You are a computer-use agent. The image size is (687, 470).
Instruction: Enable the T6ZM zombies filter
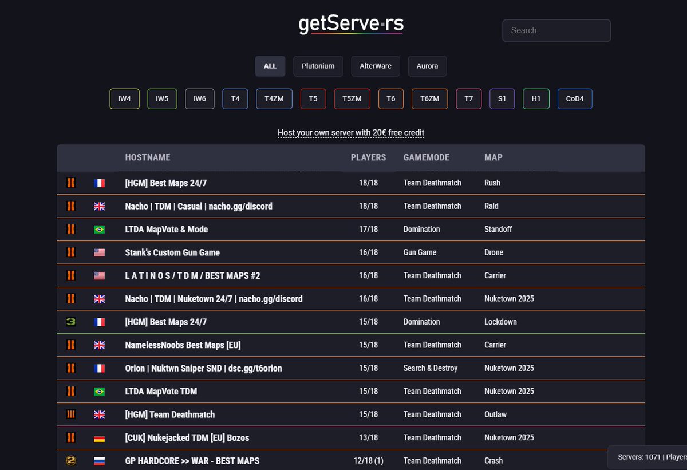coord(429,98)
